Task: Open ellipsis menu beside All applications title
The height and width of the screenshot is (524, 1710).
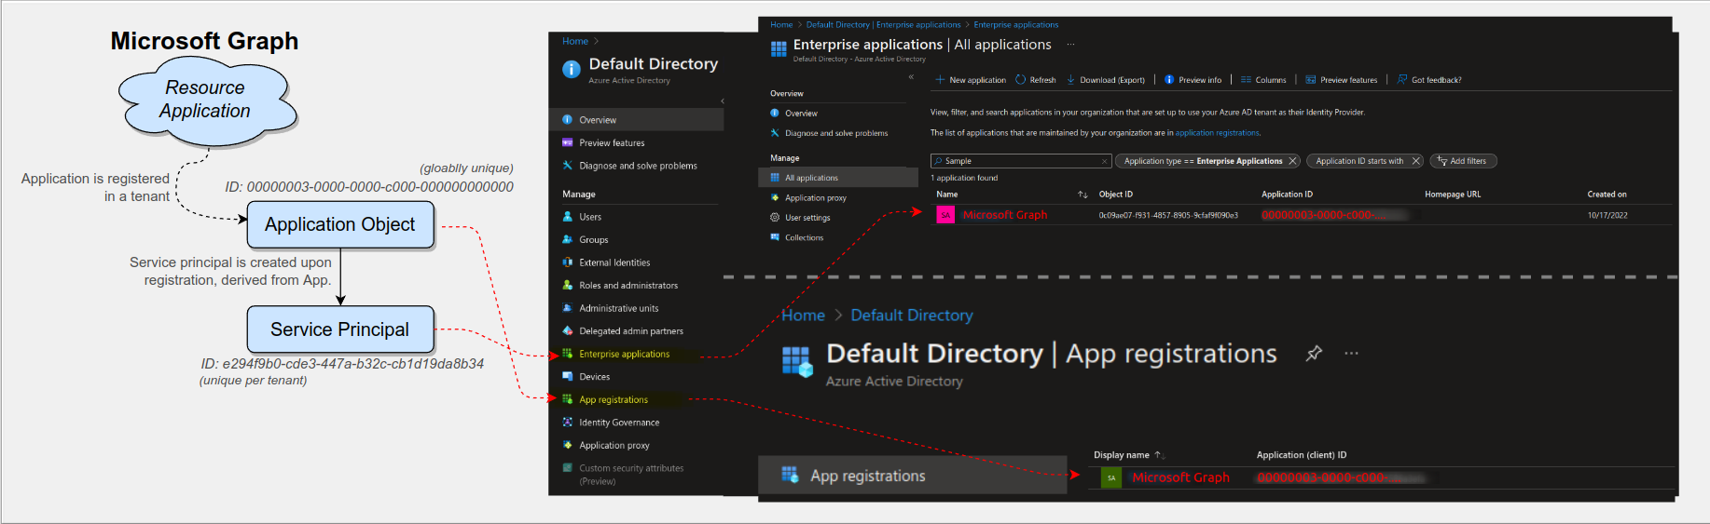Action: point(1070,44)
